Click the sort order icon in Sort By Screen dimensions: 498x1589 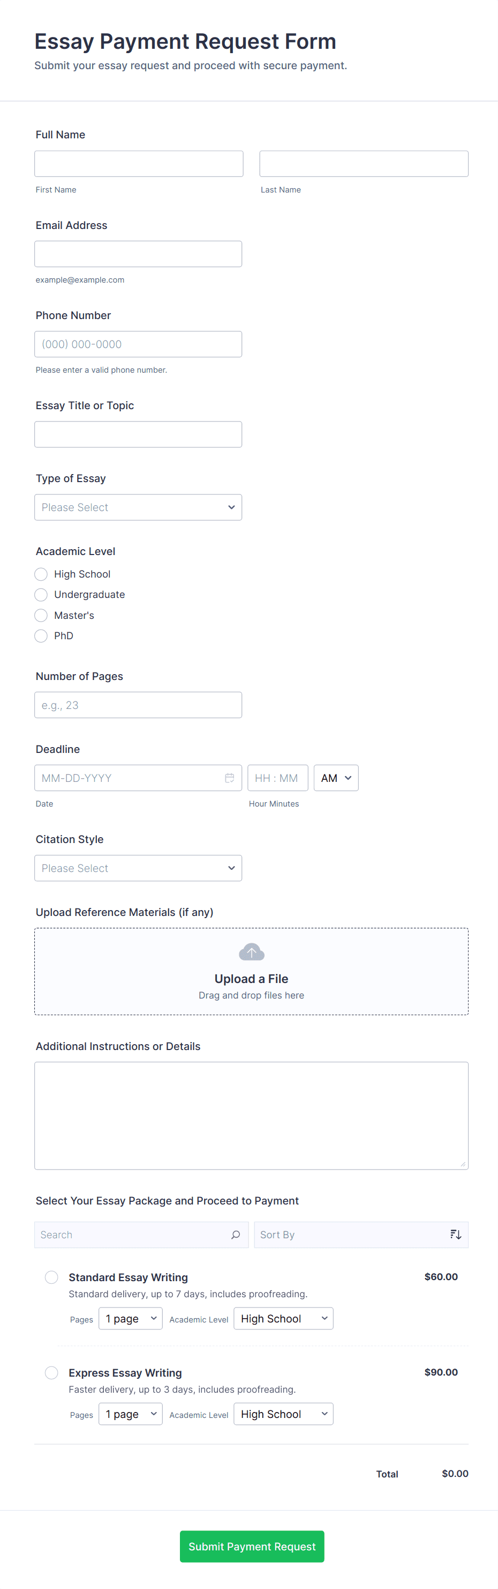click(x=455, y=1235)
